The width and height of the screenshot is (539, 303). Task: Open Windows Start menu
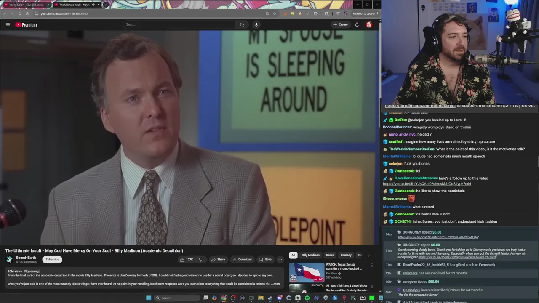[x=149, y=298]
